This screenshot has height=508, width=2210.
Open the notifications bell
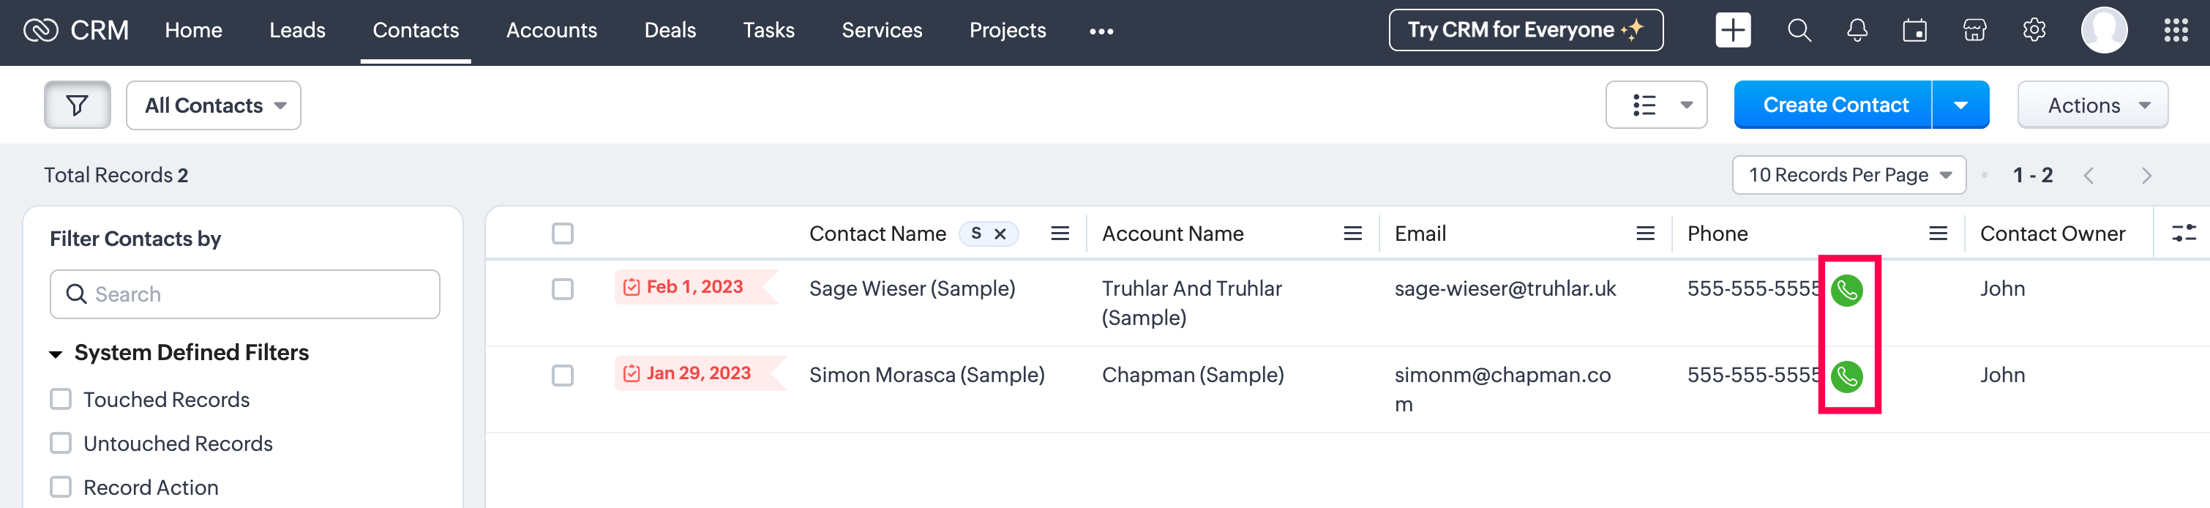(1857, 31)
